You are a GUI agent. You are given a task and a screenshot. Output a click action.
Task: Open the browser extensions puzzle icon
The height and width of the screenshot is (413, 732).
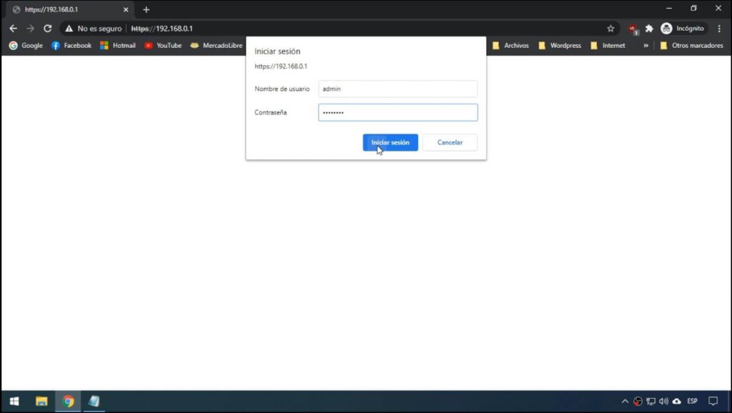pos(649,28)
